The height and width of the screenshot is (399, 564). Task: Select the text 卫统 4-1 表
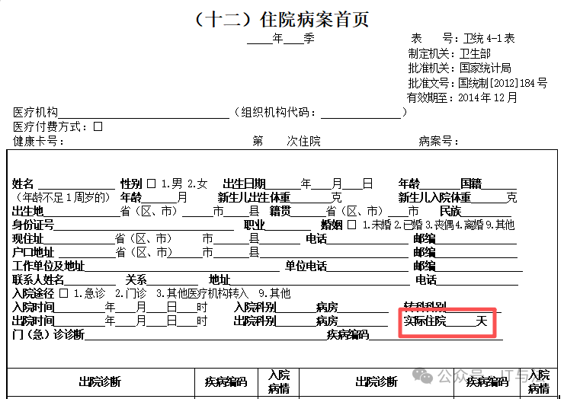(489, 39)
